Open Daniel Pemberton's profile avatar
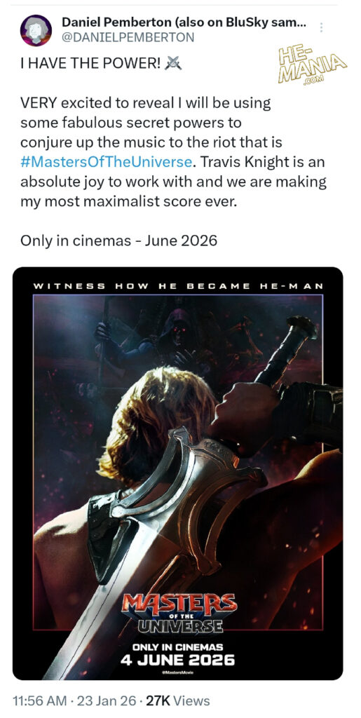The image size is (361, 718). coord(36,30)
